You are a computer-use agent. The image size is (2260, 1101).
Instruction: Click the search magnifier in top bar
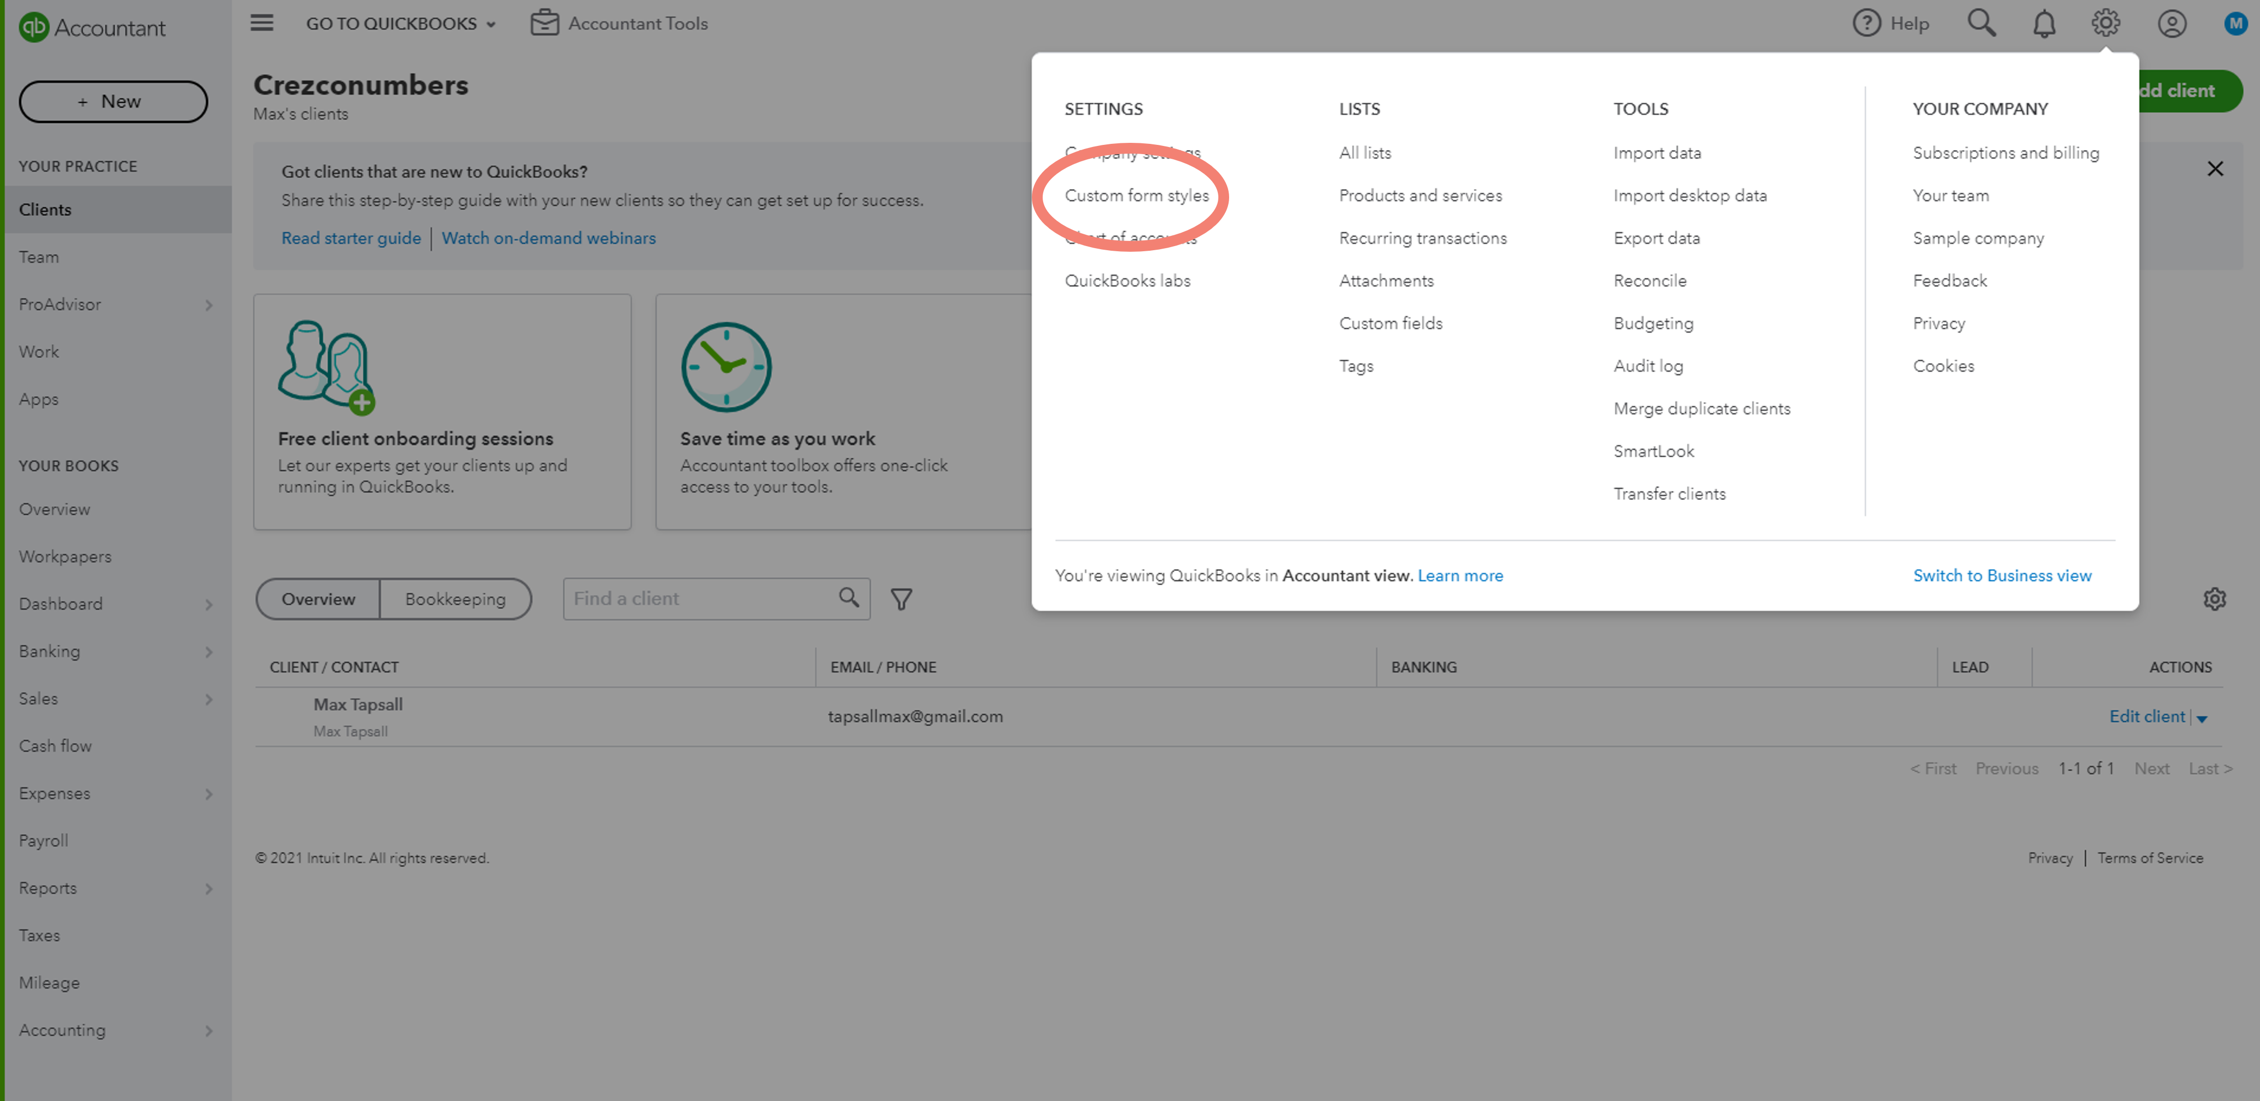coord(1981,23)
